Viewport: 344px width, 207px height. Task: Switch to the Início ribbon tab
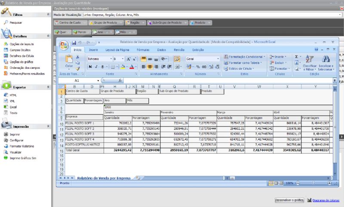[77, 50]
